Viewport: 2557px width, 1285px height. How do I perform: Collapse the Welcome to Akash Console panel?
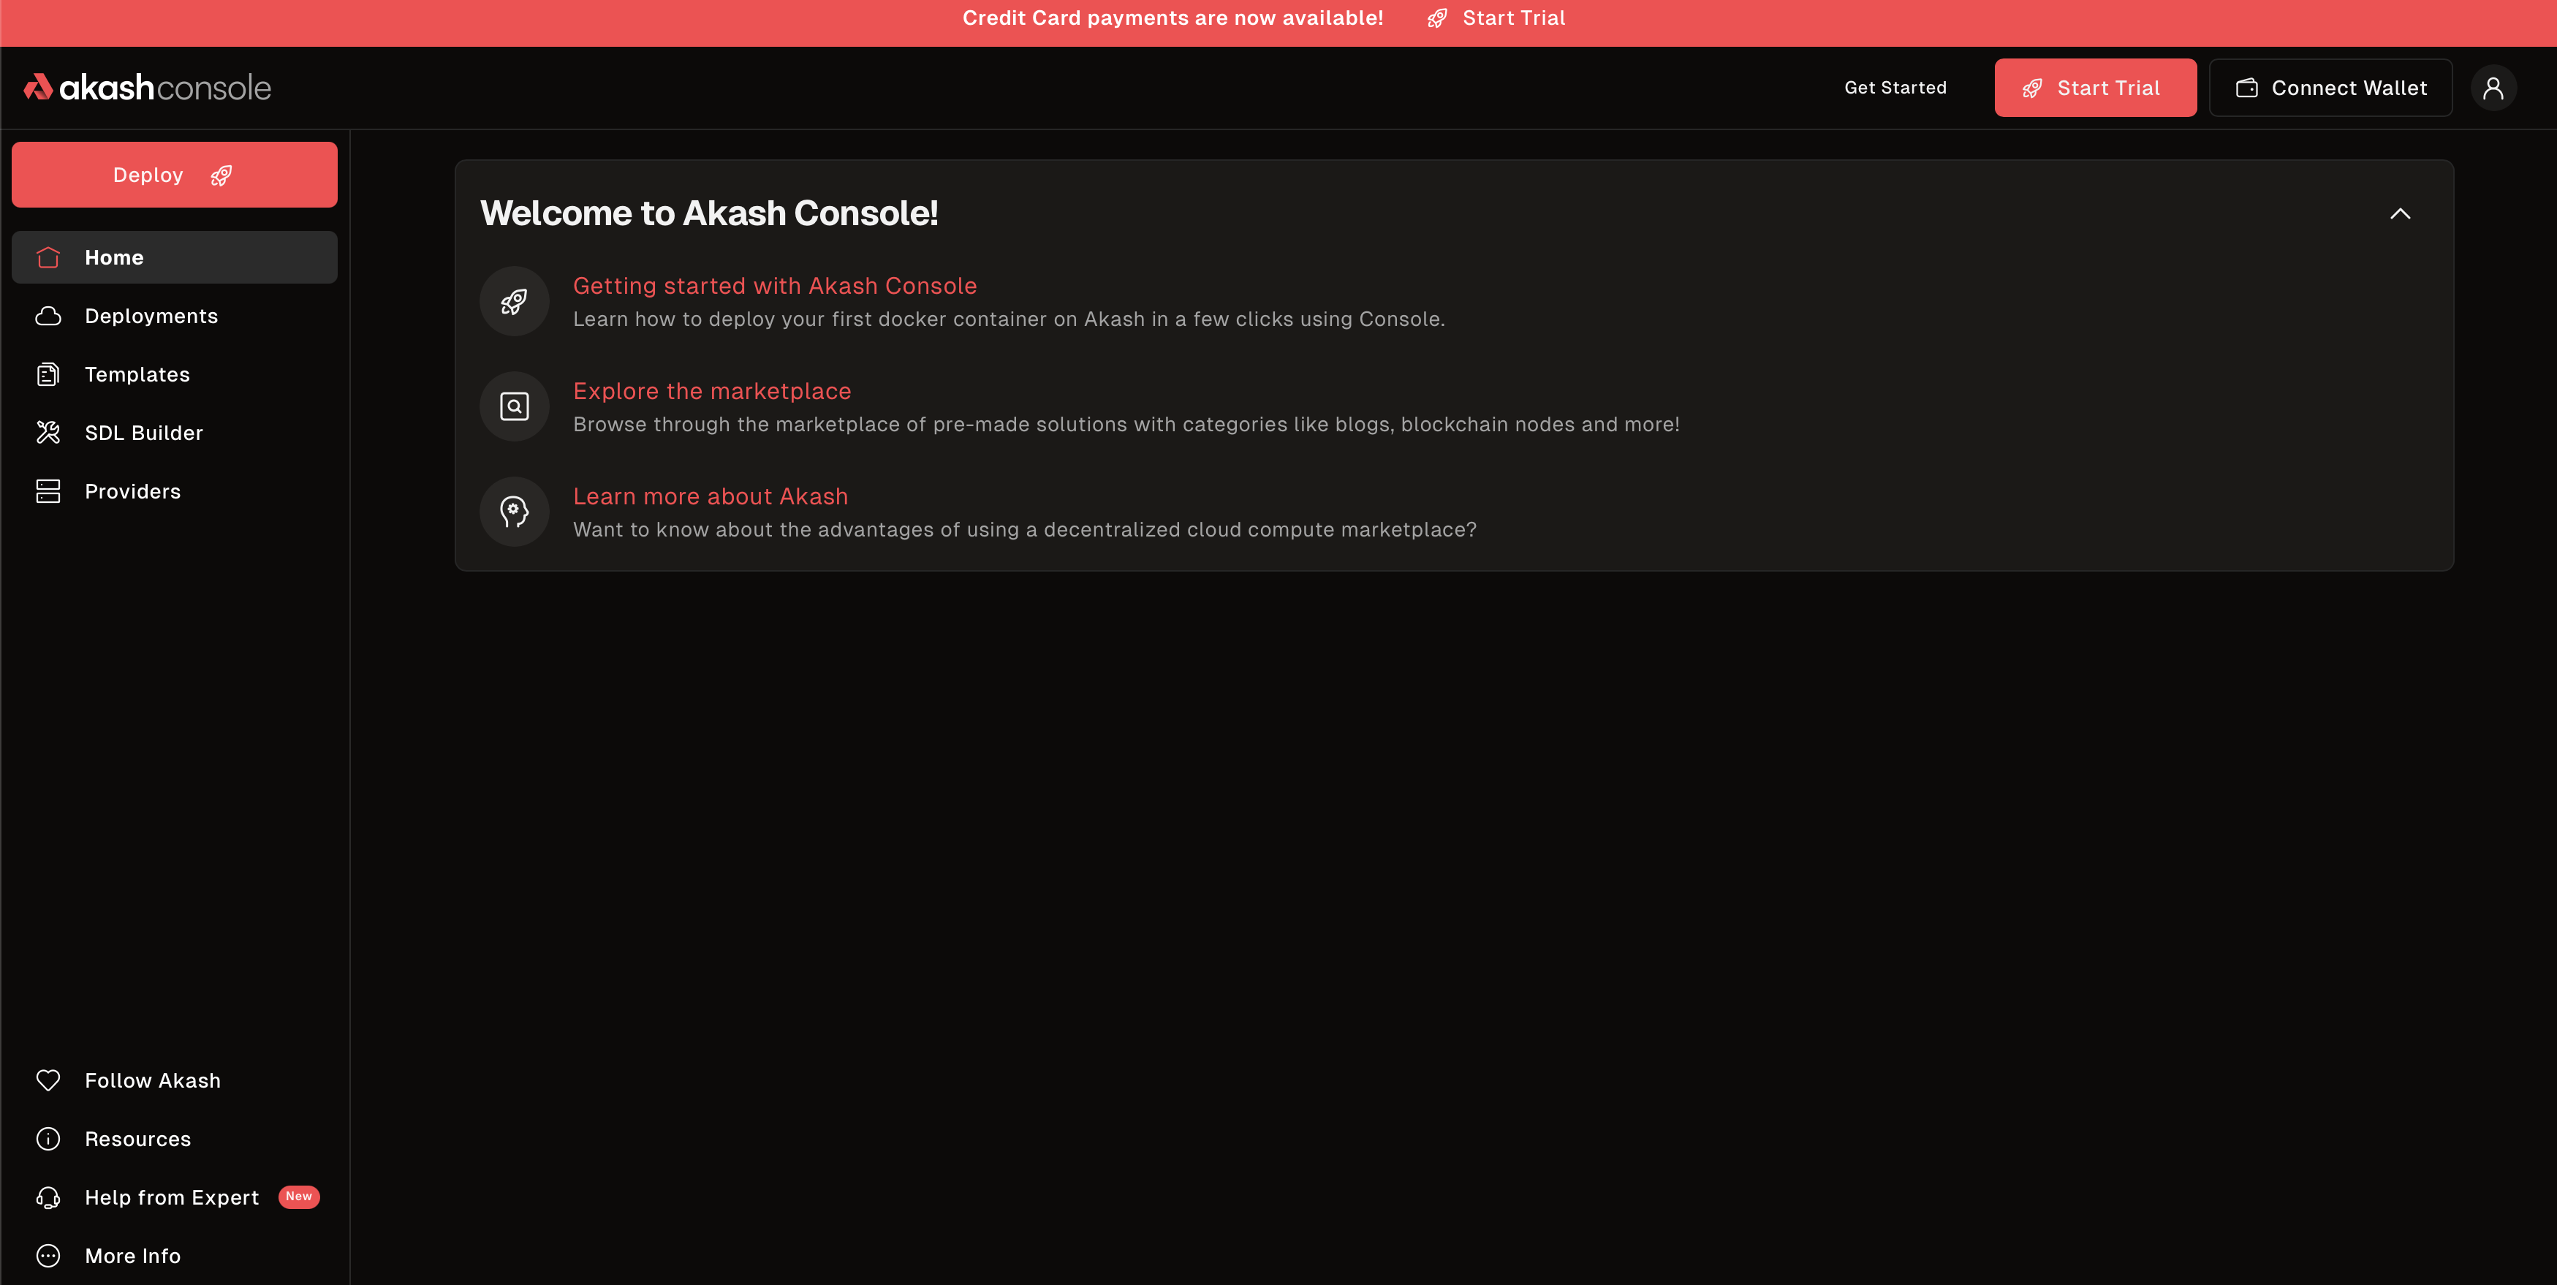2401,213
